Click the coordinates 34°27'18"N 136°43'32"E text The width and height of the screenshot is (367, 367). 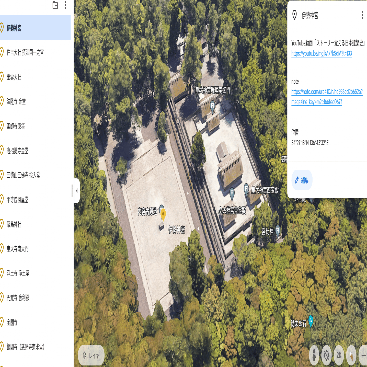(x=310, y=143)
